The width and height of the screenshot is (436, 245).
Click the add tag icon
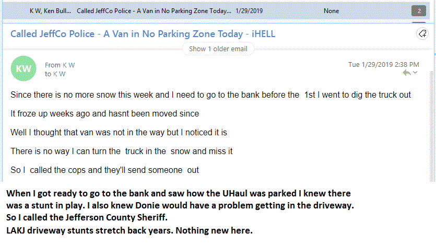421,34
